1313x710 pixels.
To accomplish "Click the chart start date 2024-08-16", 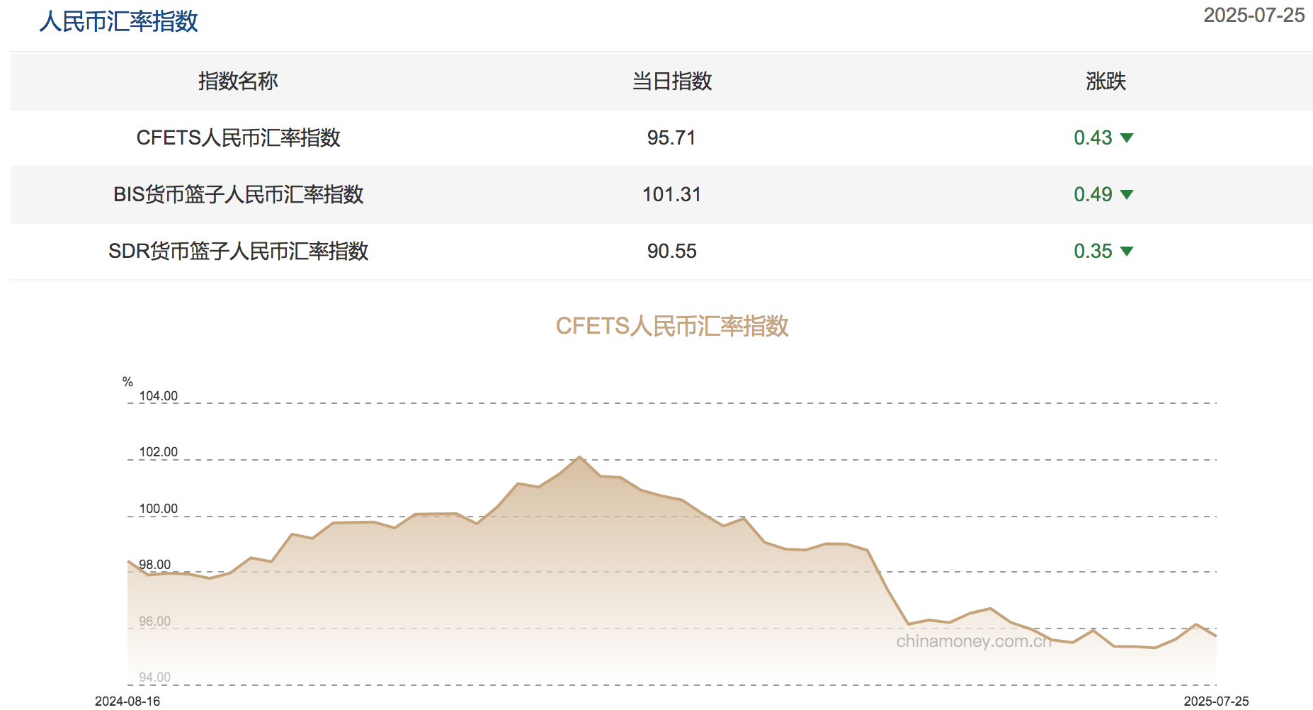I will point(127,701).
